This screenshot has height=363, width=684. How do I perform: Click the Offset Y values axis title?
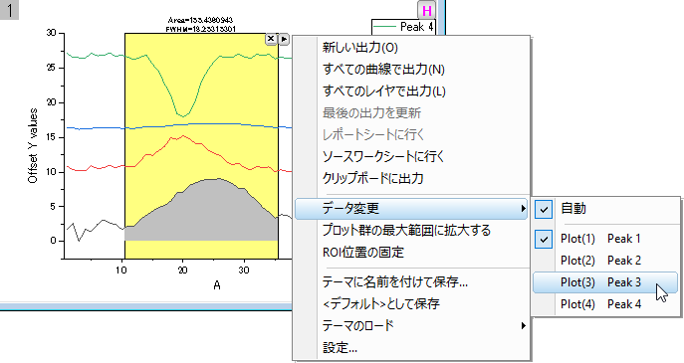coord(33,145)
